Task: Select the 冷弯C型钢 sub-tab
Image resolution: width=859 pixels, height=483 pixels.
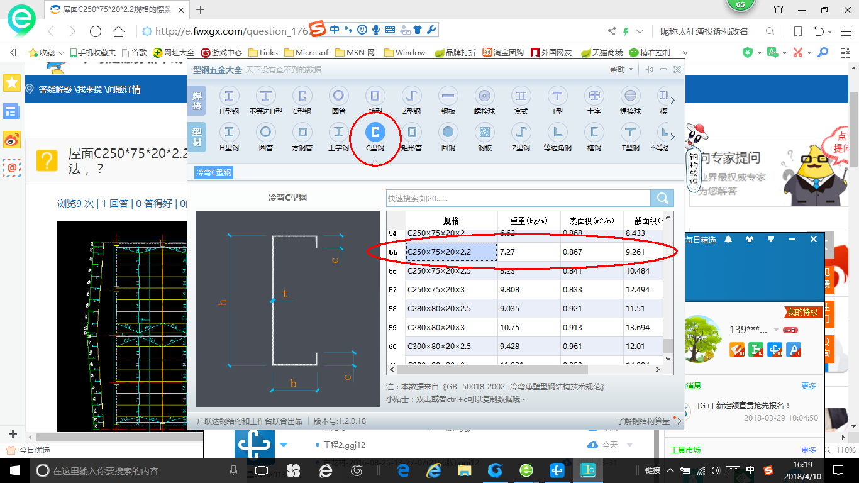Action: click(214, 172)
